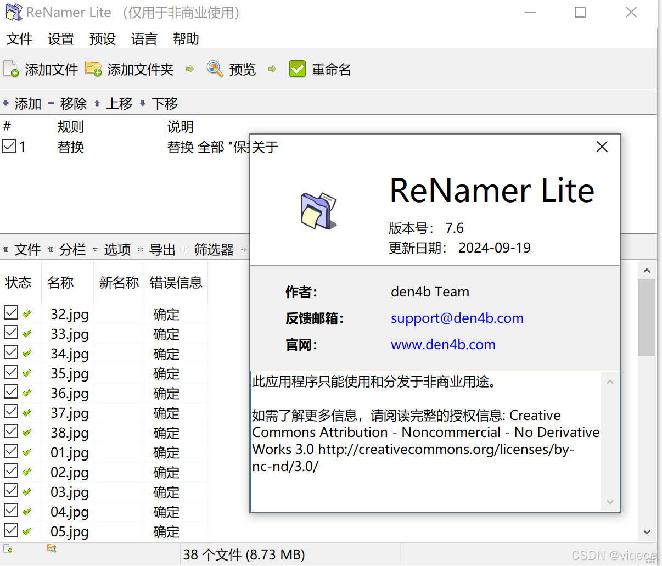Click the 移除 rule minus icon
662x566 pixels.
click(x=51, y=103)
